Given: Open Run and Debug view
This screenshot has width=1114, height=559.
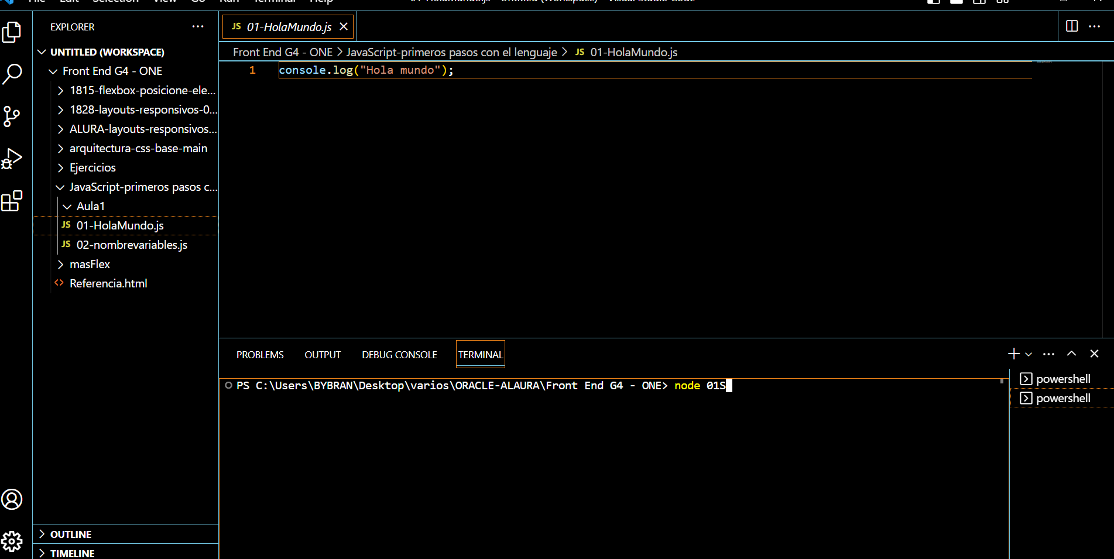Looking at the screenshot, I should (x=12, y=159).
